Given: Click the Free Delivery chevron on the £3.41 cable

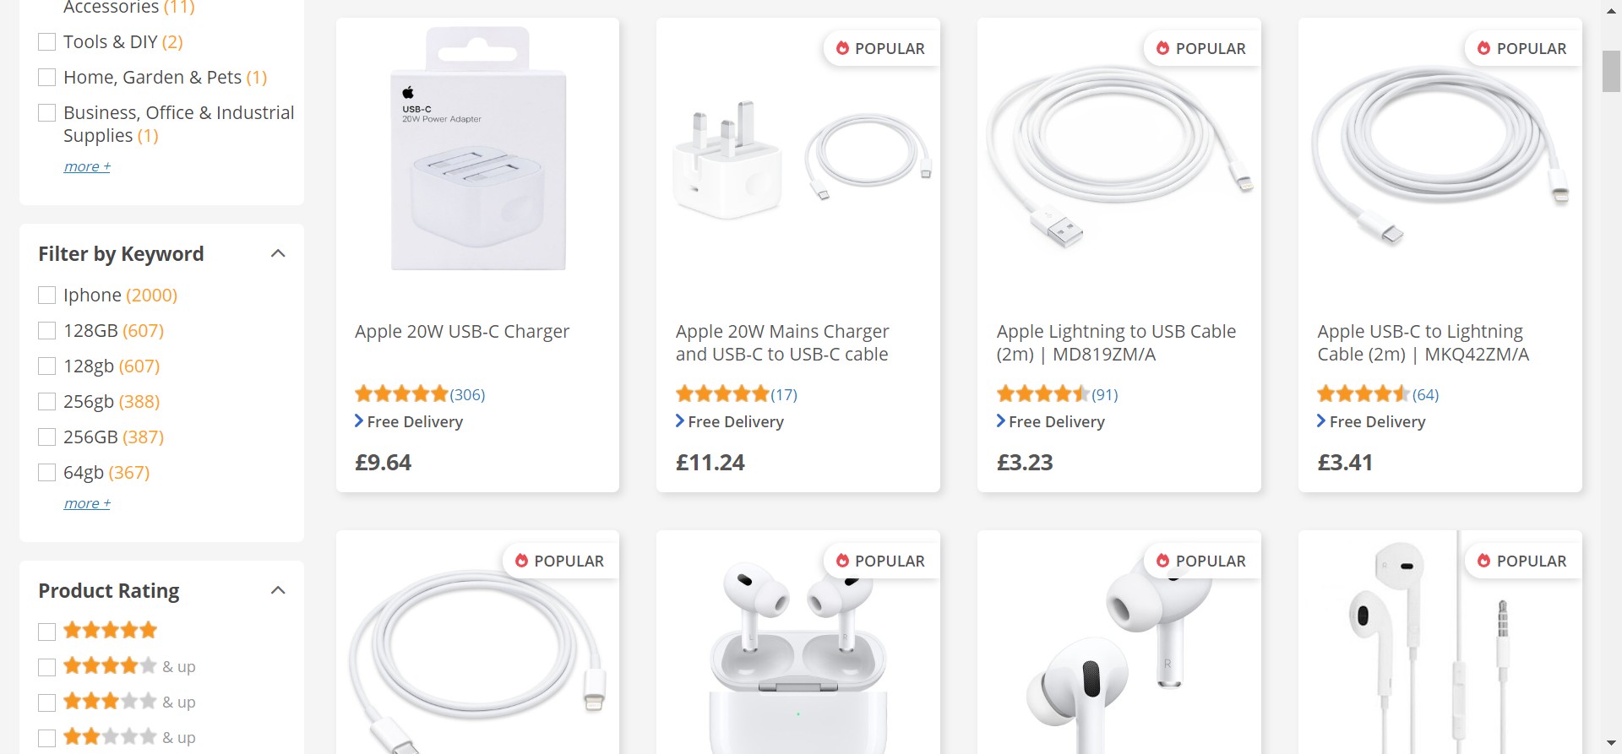Looking at the screenshot, I should tap(1321, 420).
